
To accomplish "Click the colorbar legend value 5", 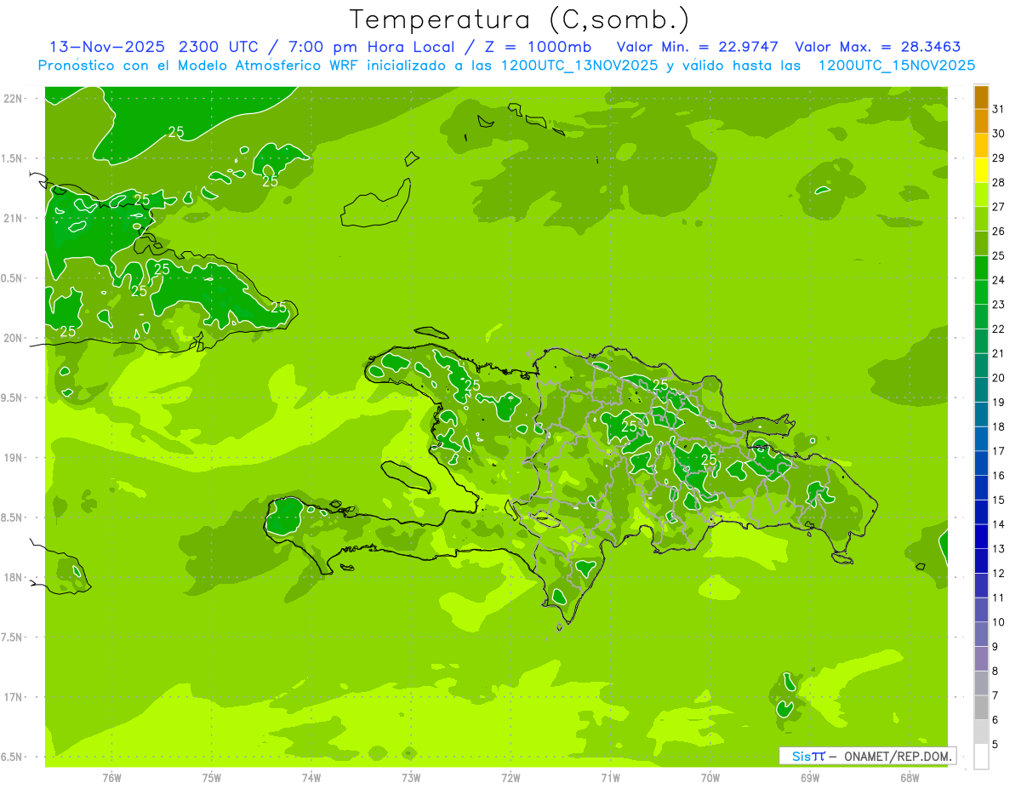I will tap(995, 745).
